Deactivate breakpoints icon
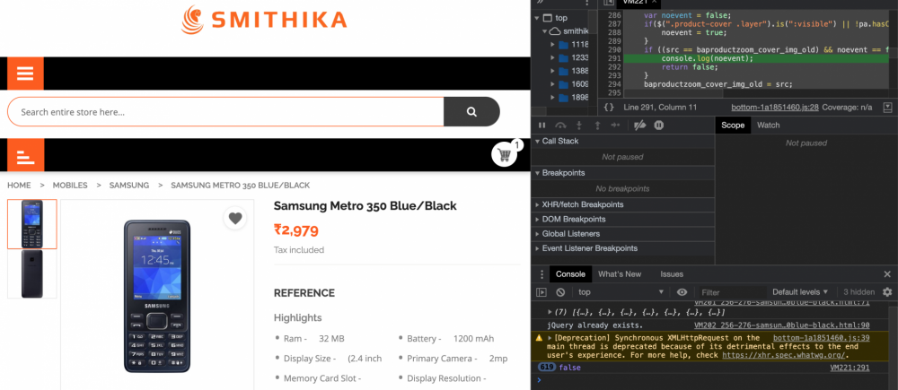The height and width of the screenshot is (390, 898). (x=640, y=126)
